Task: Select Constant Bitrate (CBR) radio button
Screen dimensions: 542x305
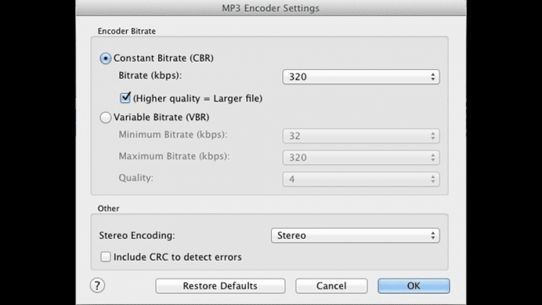Action: tap(106, 58)
